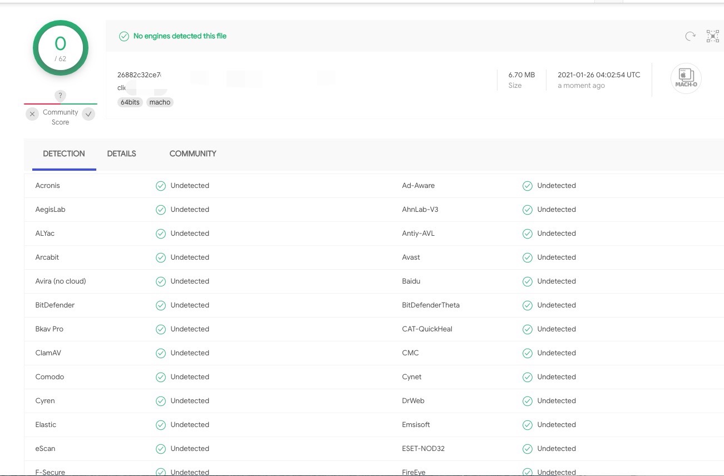Viewport: 724px width, 476px height.
Task: Click the Emsisoft undetected check icon
Action: point(528,425)
